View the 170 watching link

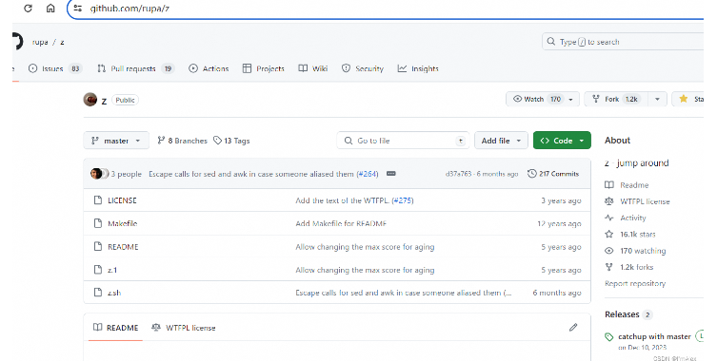(x=635, y=251)
